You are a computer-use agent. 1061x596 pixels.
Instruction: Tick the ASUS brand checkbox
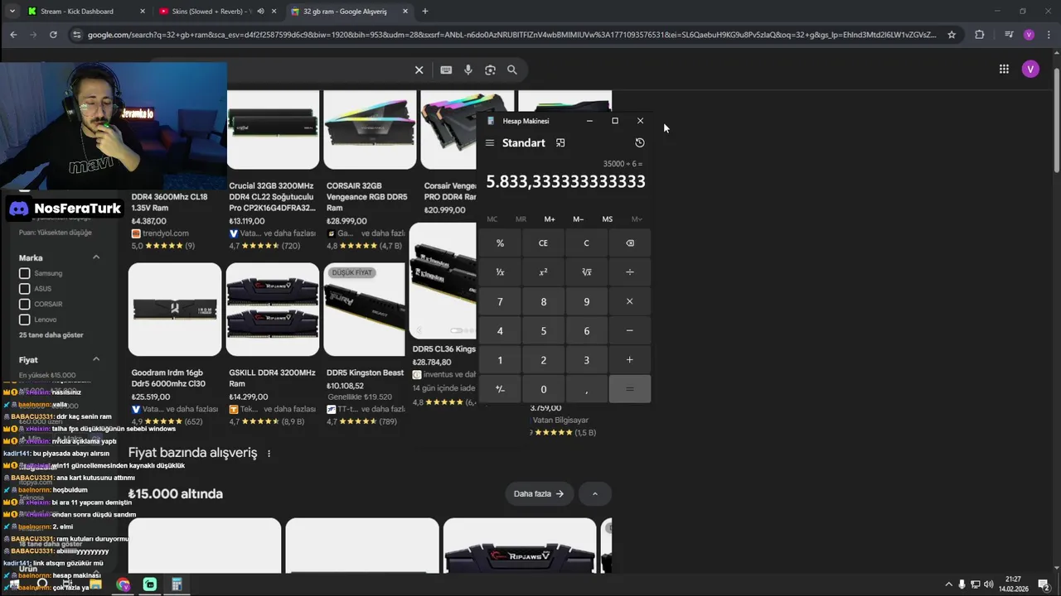point(25,289)
